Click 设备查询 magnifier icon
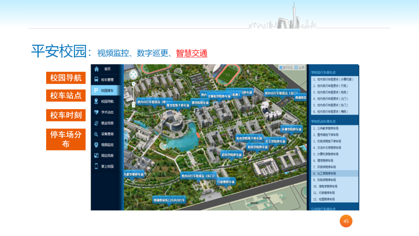The width and height of the screenshot is (419, 236). [x=96, y=134]
